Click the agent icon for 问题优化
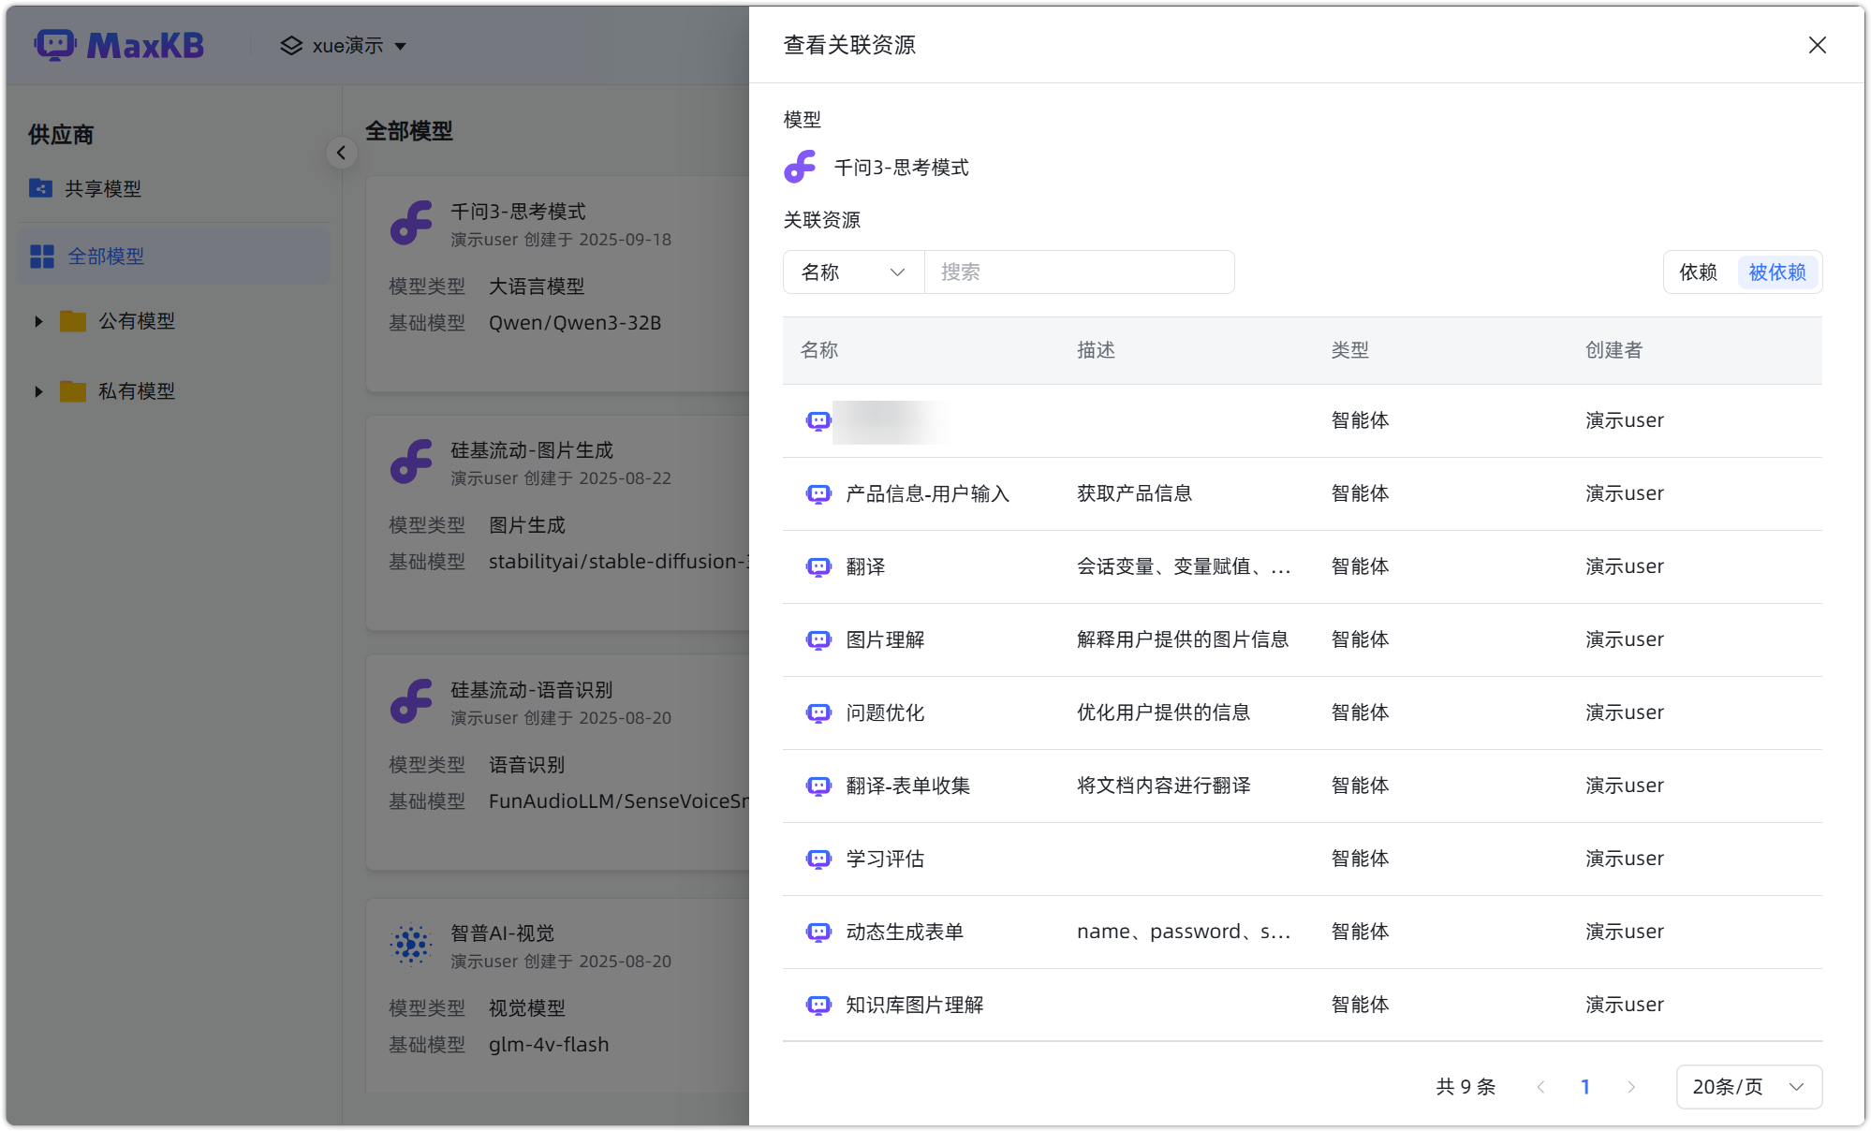Viewport: 1871px width, 1131px height. coord(818,712)
